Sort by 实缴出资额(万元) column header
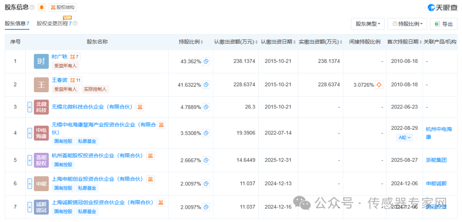 pos(320,42)
